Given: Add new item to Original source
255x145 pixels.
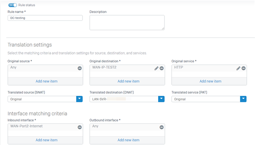Looking at the screenshot, I should (47, 81).
